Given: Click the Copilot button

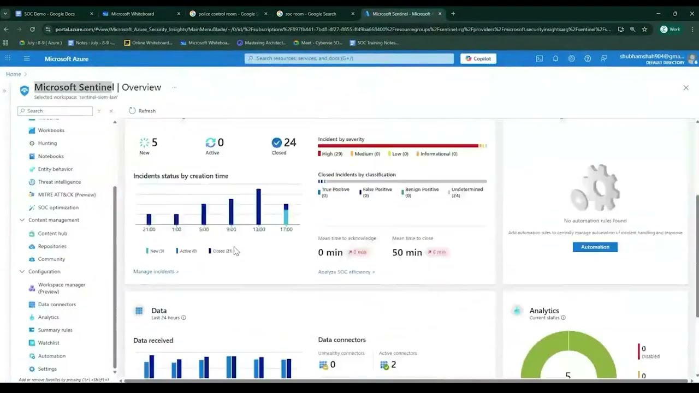Looking at the screenshot, I should pos(478,58).
